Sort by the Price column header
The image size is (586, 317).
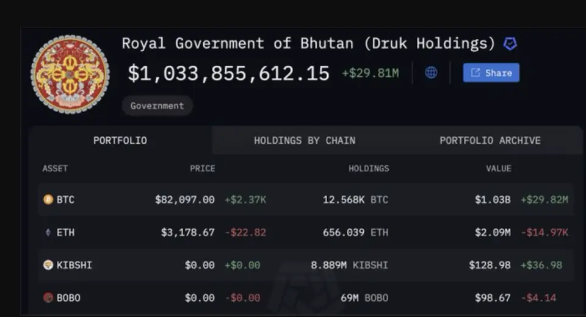point(202,168)
